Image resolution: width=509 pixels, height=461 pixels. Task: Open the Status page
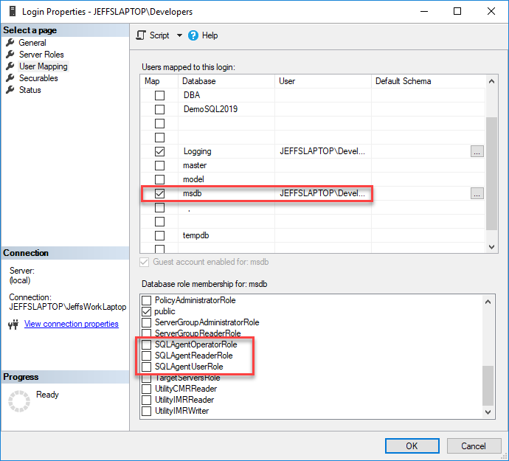coord(30,90)
